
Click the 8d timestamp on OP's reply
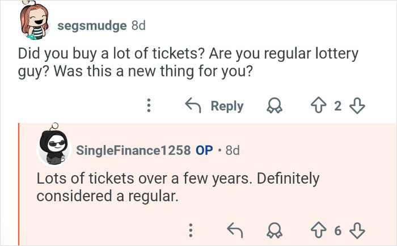point(232,151)
